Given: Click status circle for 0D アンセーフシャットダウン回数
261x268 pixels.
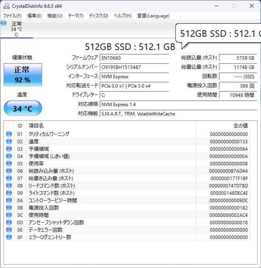Looking at the screenshot, I should 9,222.
